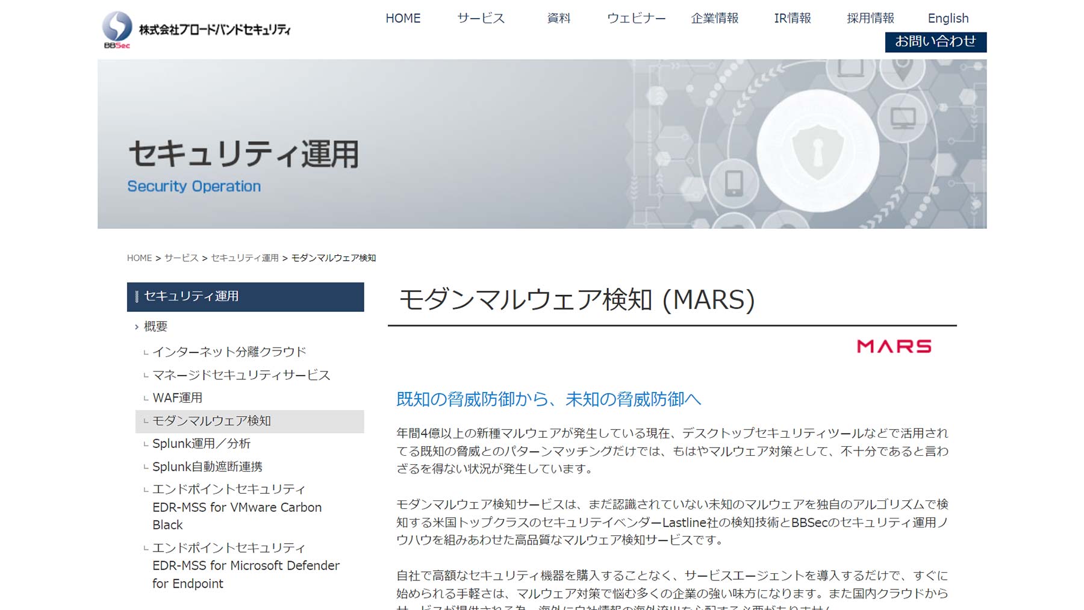The height and width of the screenshot is (610, 1084).
Task: Open Splunk自動遮断連携 sidebar link
Action: pos(207,467)
